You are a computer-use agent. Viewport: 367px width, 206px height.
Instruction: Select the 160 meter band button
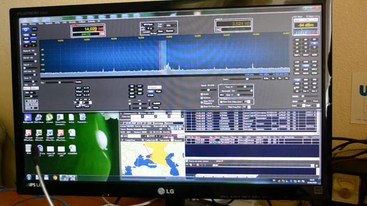pos(297,39)
